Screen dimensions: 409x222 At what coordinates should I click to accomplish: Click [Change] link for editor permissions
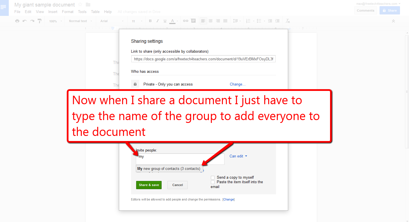tap(228, 199)
